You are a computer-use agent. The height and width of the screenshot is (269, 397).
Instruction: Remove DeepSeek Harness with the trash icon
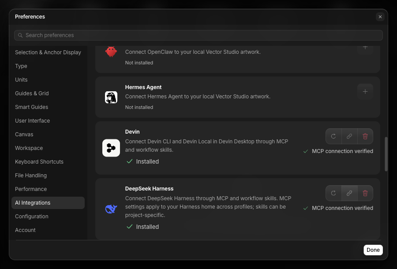365,193
